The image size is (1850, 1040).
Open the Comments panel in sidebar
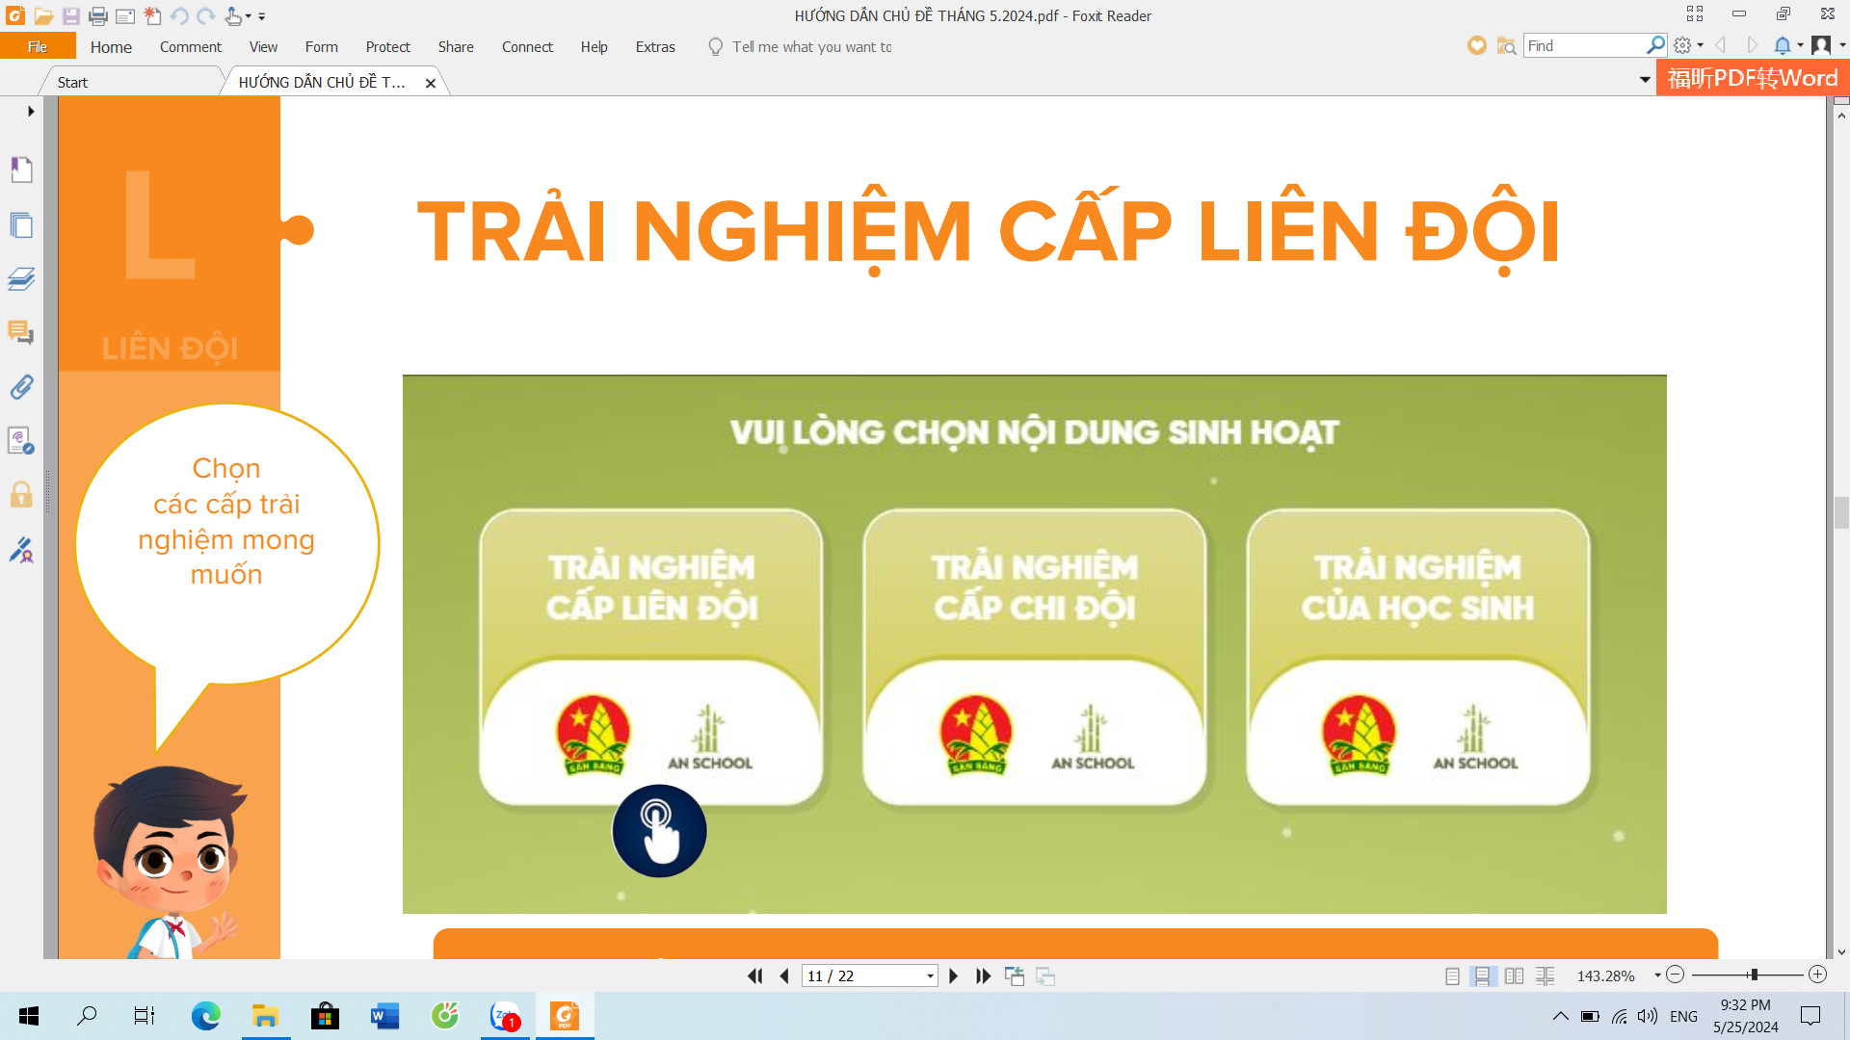pyautogui.click(x=21, y=333)
